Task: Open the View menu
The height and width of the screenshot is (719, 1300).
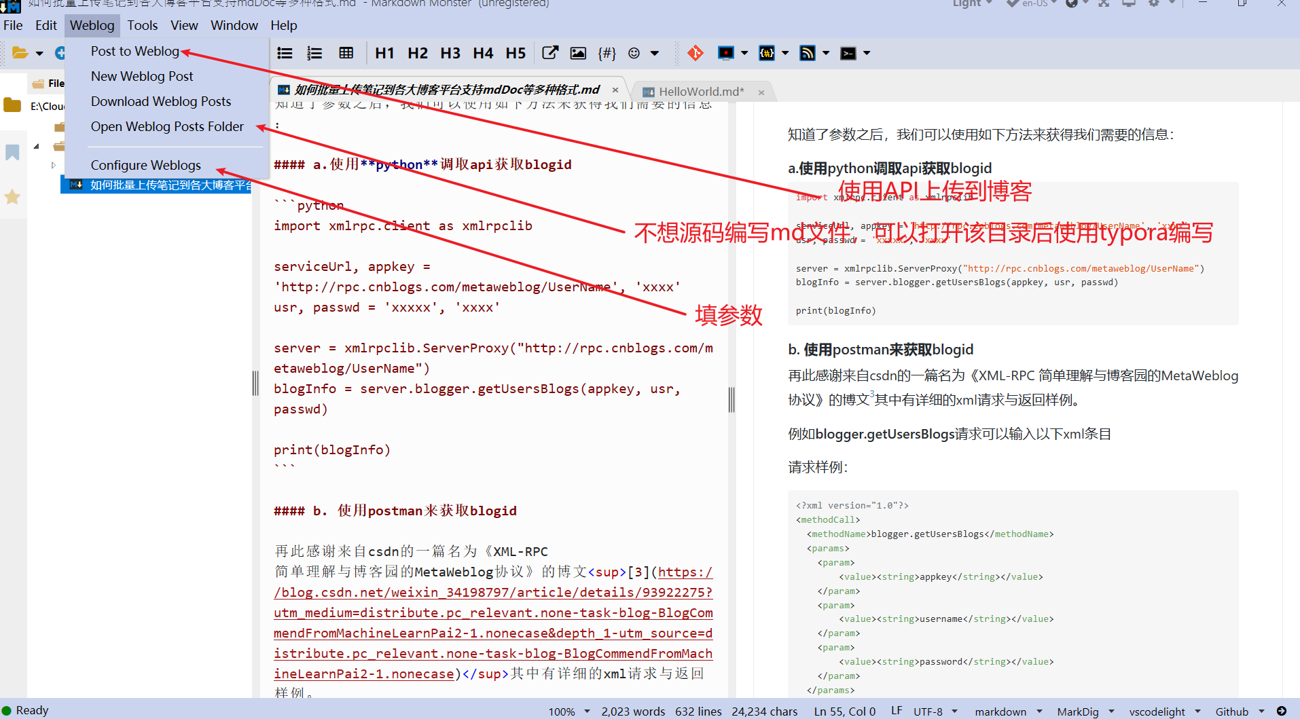Action: coord(184,25)
